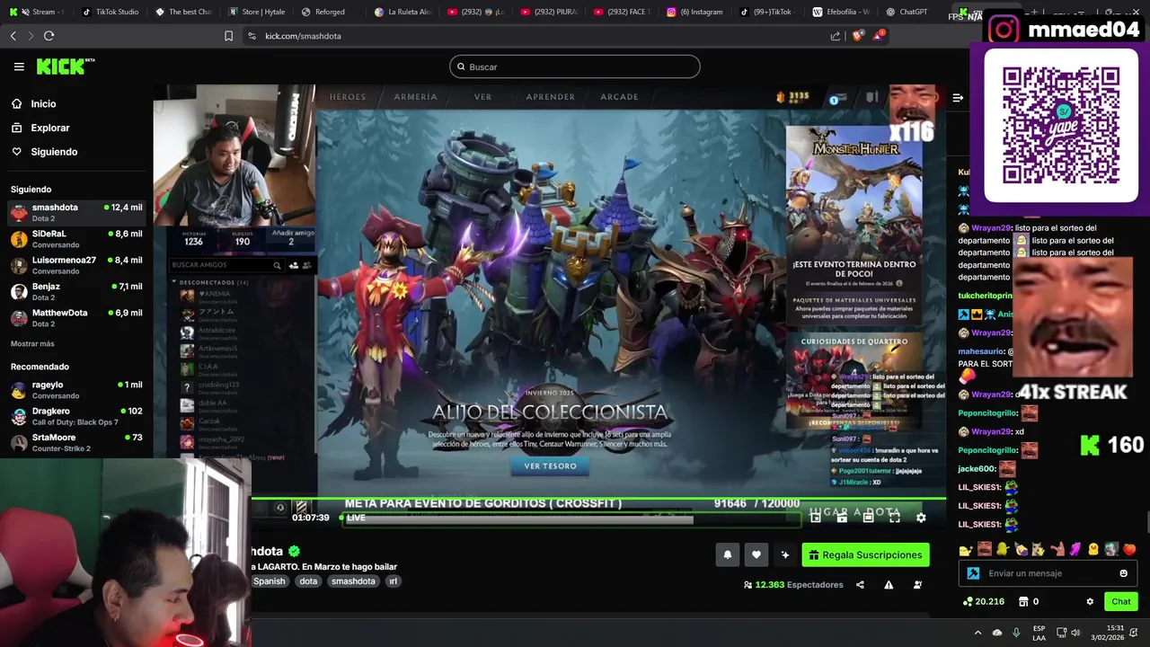Click the irl tag
The image size is (1150, 647).
click(x=393, y=581)
